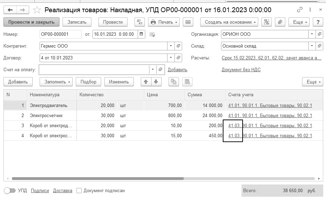Open the Электросчетчик row's 41.01 accounts link
Viewport: 326px width, 197px height.
tap(270, 116)
